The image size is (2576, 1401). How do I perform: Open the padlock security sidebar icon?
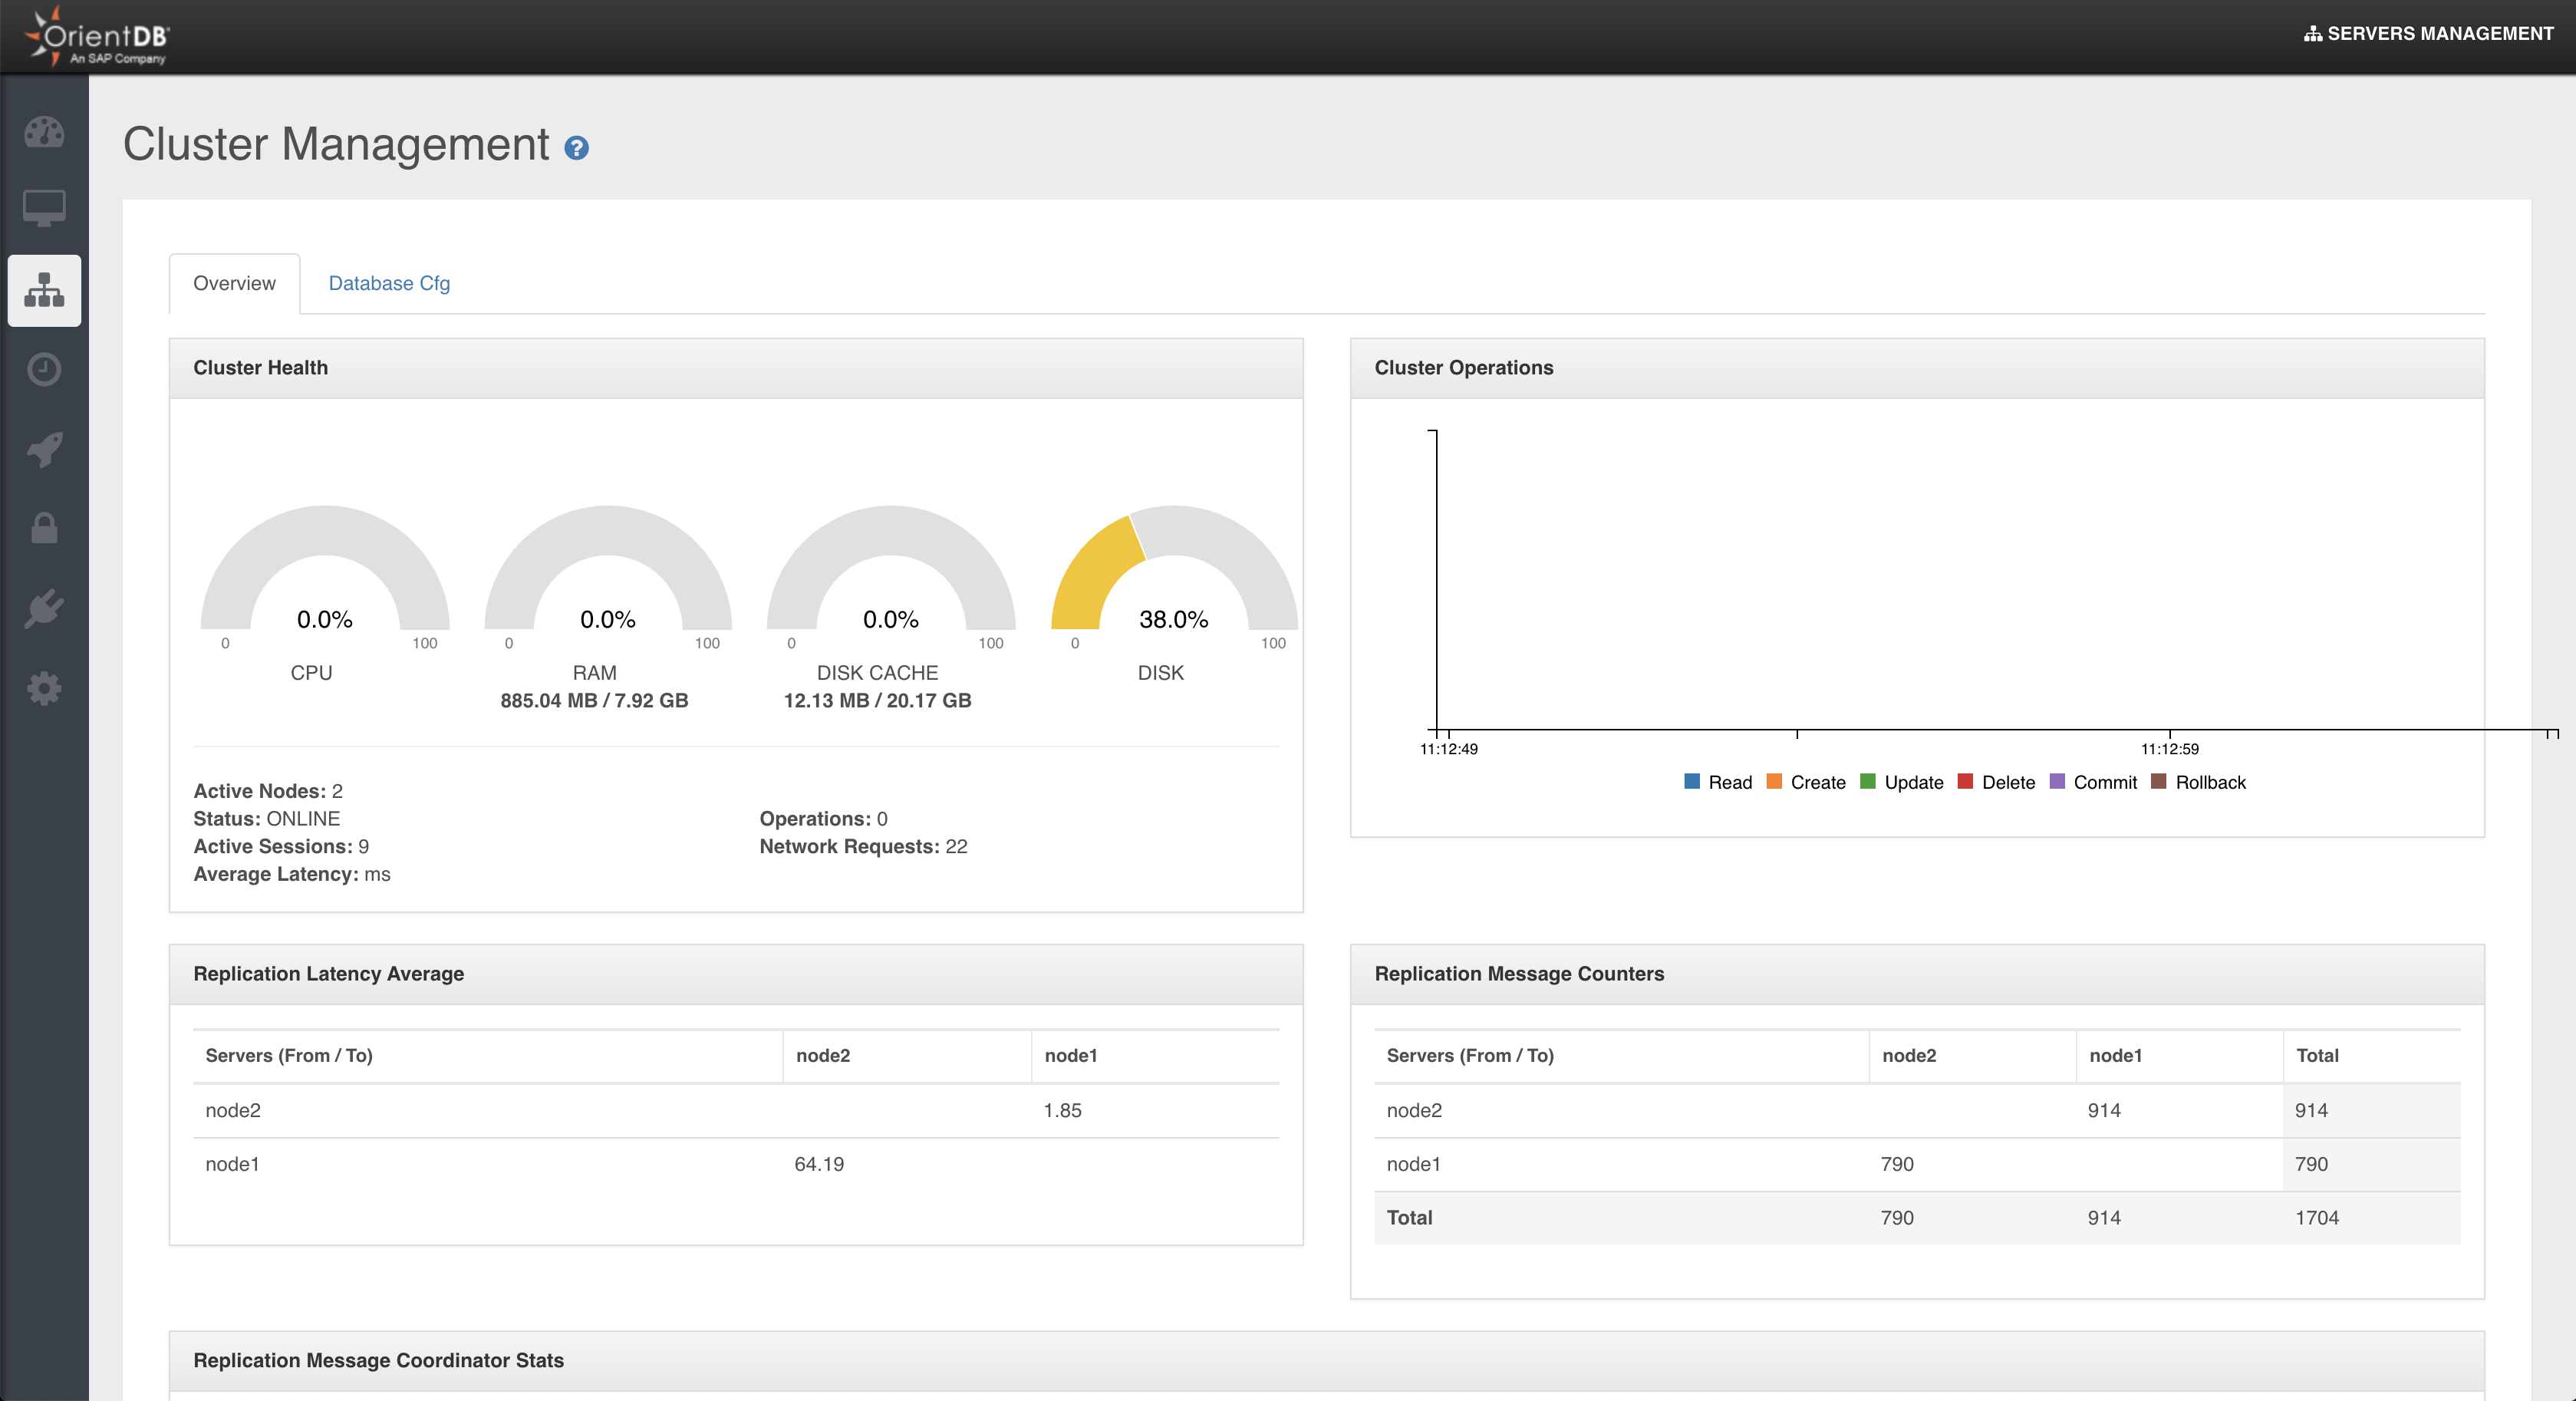[44, 528]
